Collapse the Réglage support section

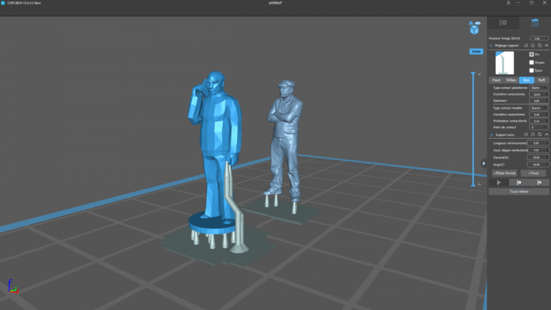point(547,45)
